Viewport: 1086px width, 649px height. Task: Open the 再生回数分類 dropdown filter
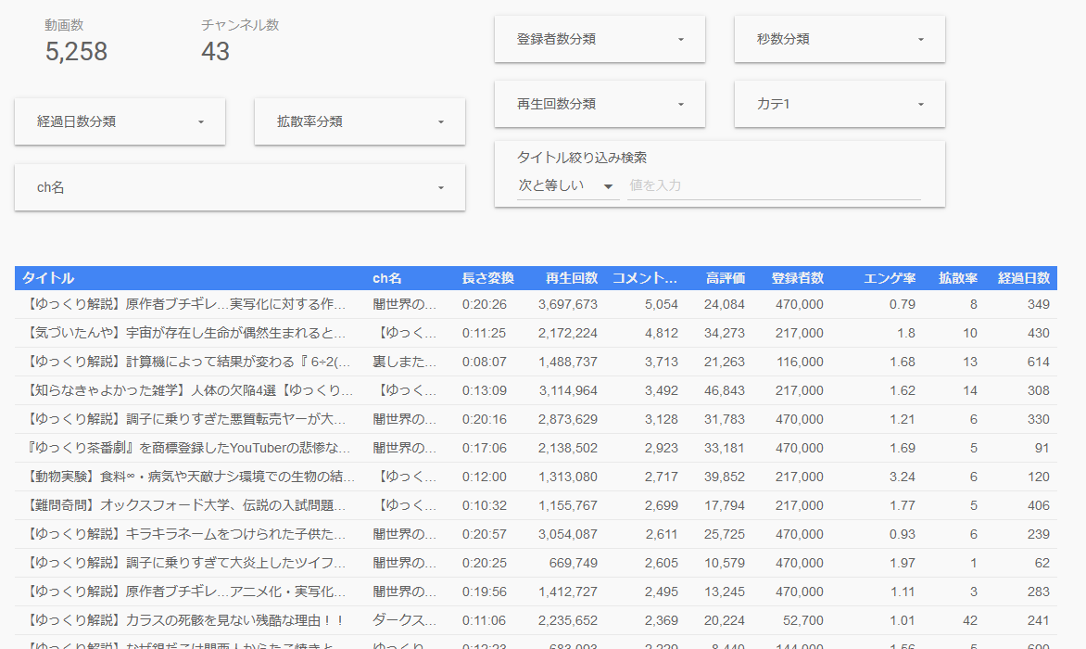(x=600, y=104)
